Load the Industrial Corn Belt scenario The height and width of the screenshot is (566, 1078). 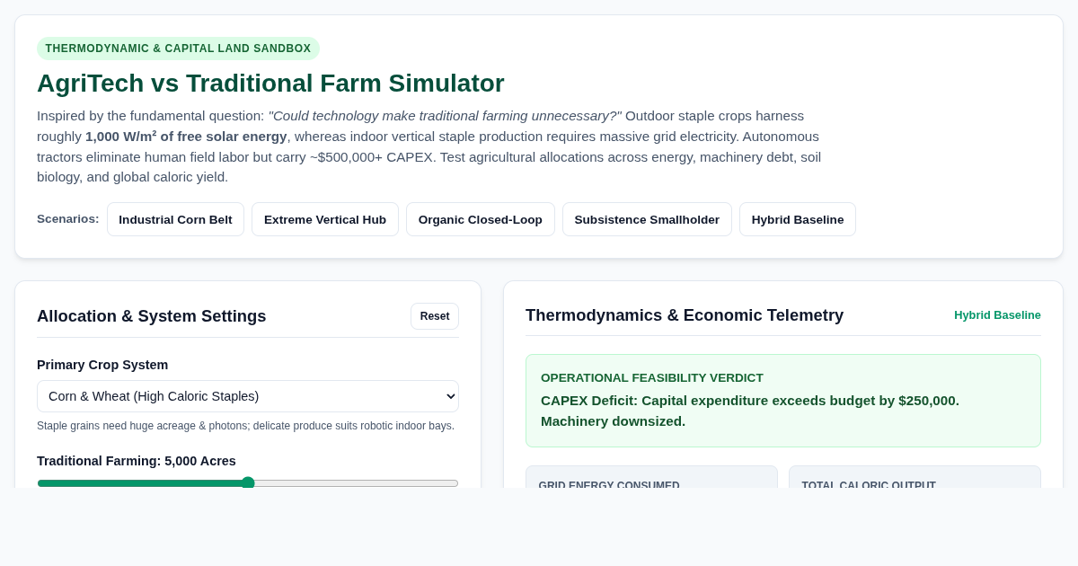coord(175,219)
